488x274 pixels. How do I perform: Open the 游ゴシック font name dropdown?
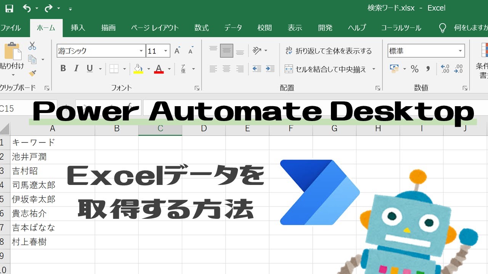(x=142, y=51)
